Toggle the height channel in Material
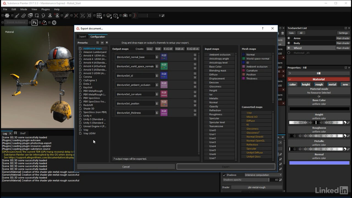Screen dimensions: 352x198 tap(306, 84)
